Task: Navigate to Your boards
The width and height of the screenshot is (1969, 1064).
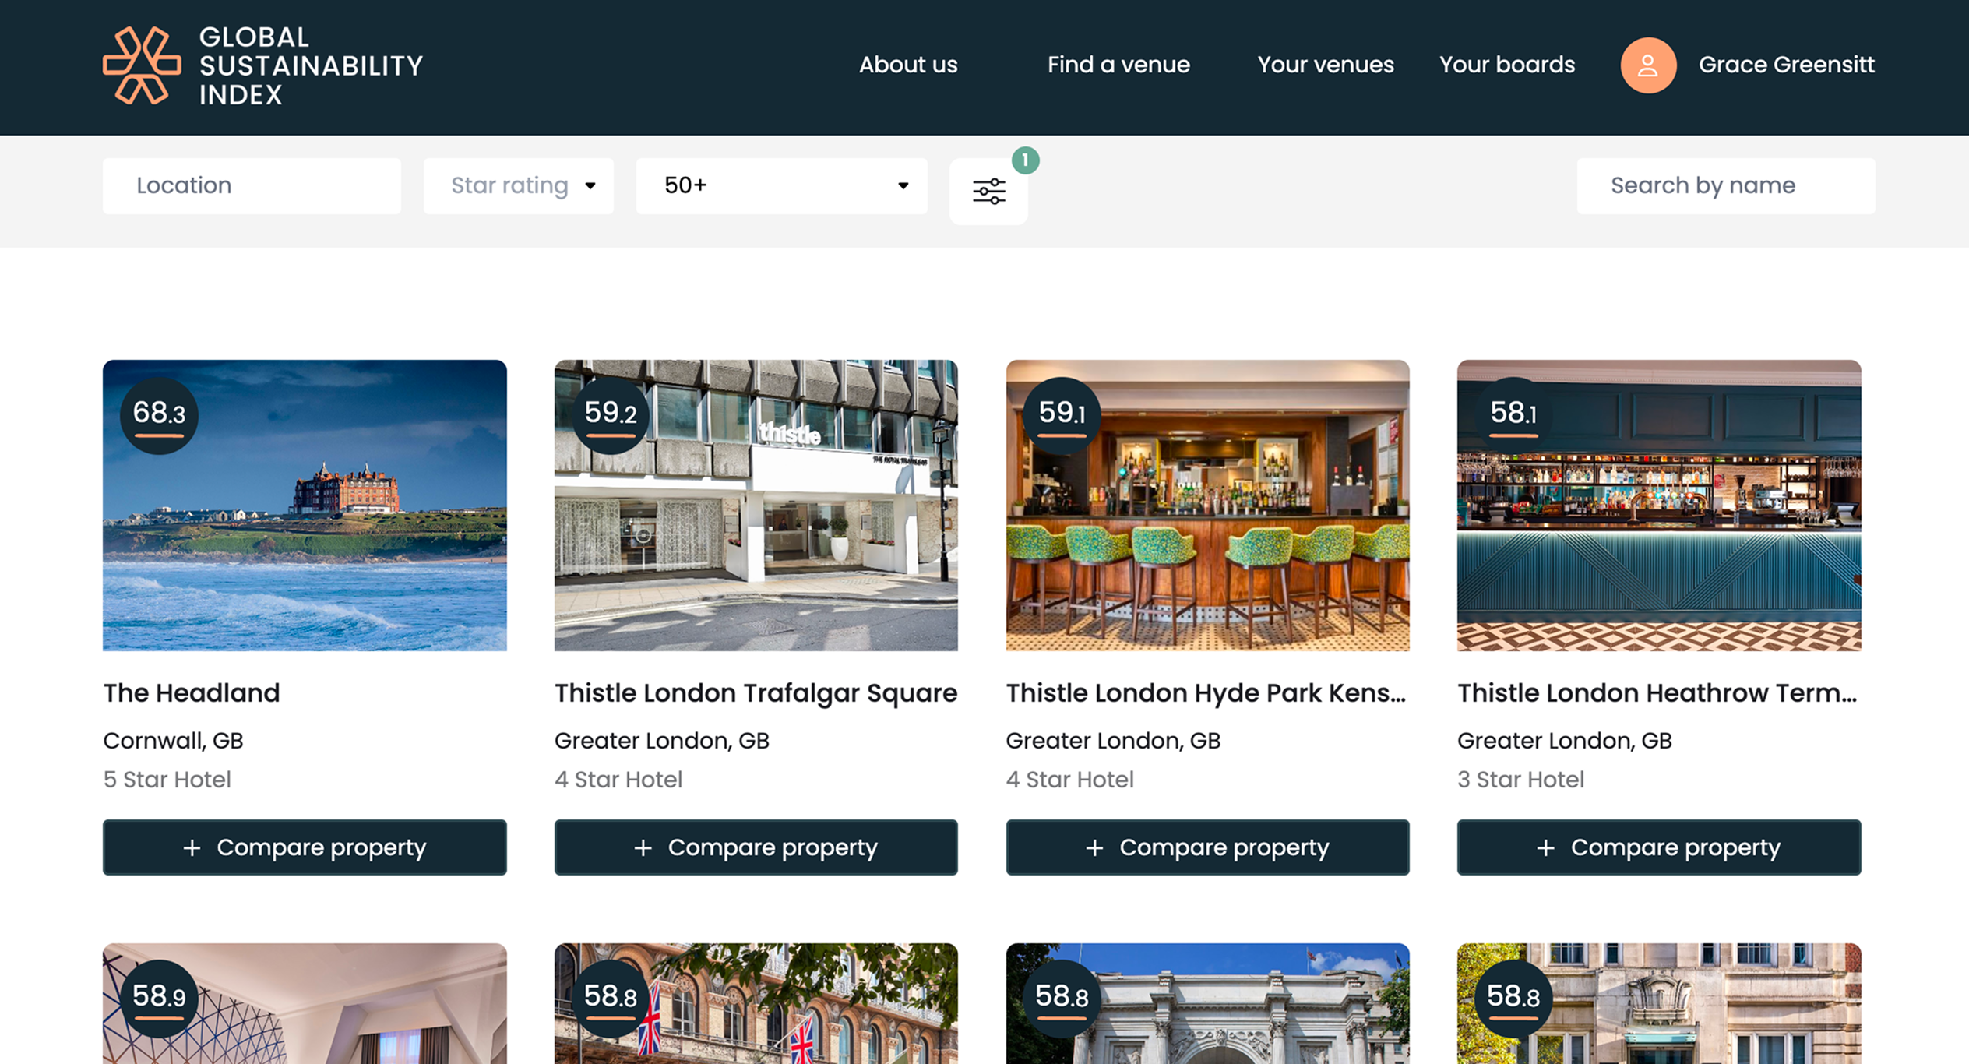Action: coord(1506,65)
